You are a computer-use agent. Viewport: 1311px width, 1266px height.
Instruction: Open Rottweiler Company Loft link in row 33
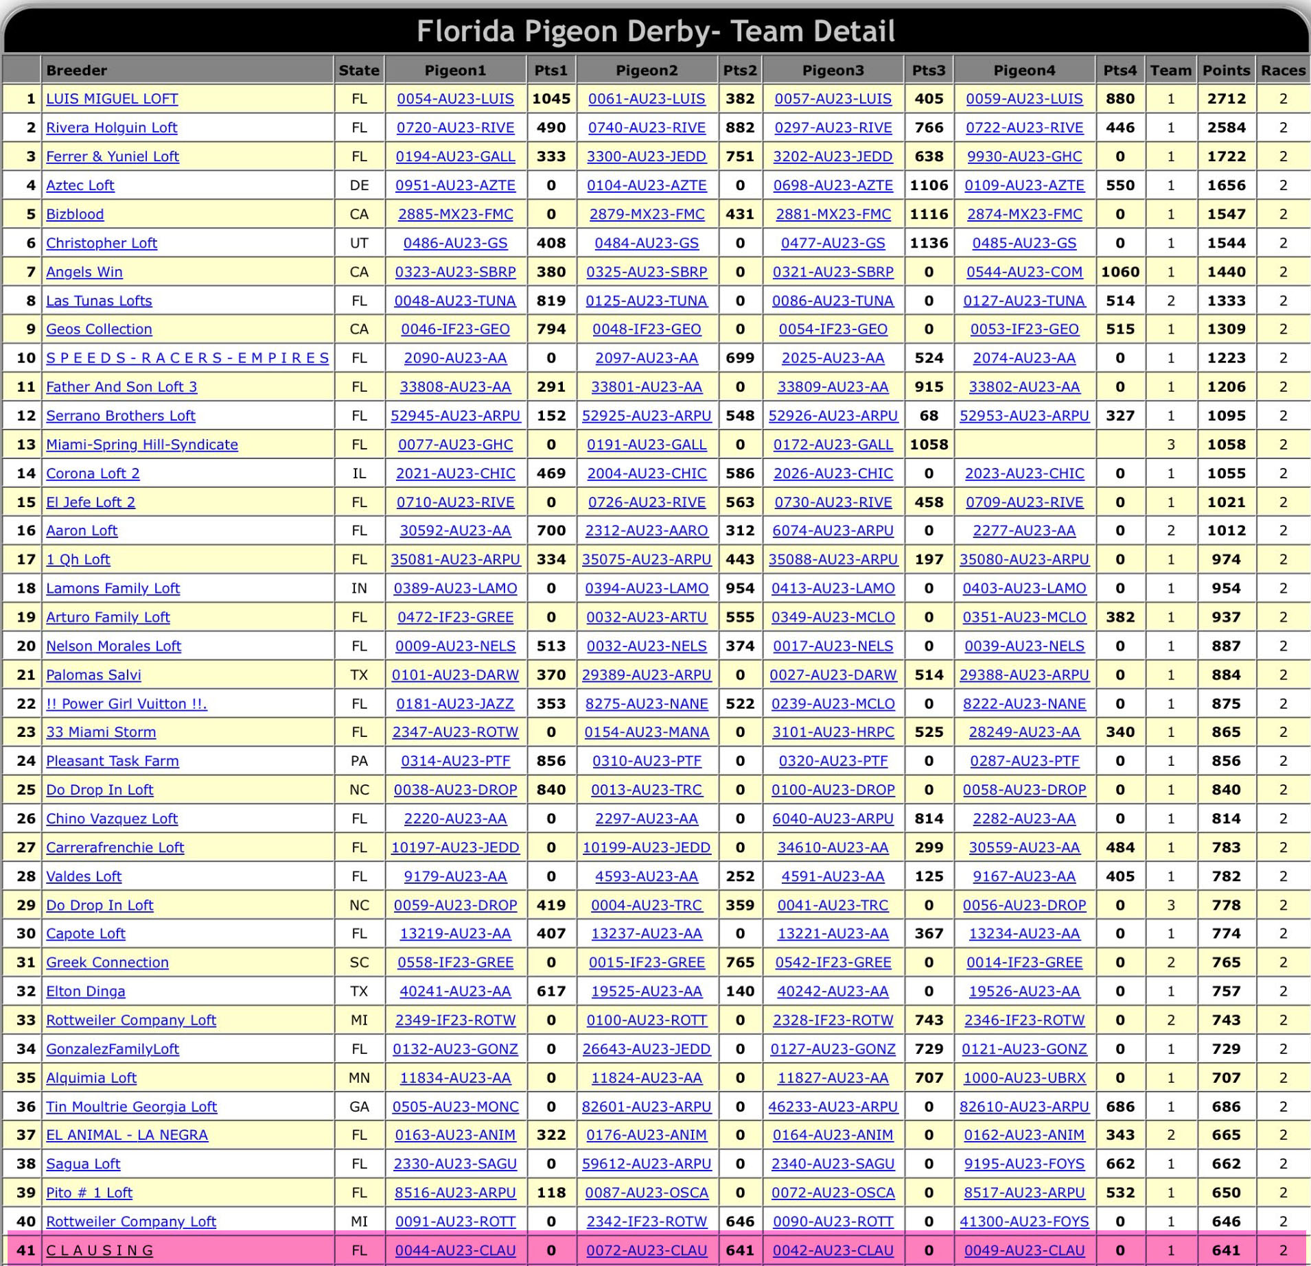click(x=131, y=1020)
